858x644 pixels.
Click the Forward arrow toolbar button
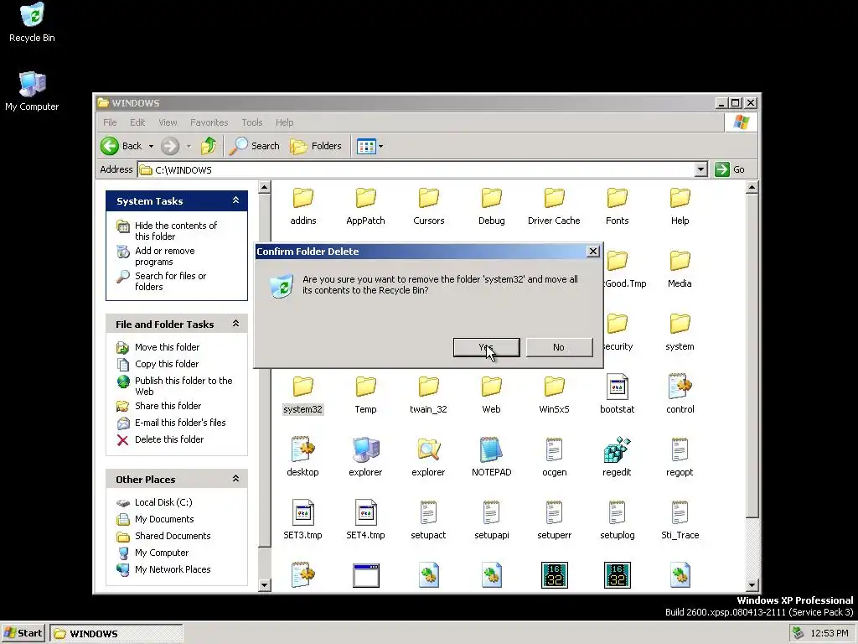point(170,146)
